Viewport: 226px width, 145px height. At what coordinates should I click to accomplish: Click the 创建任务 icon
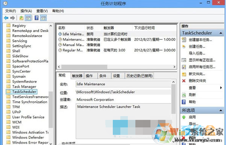[184, 47]
